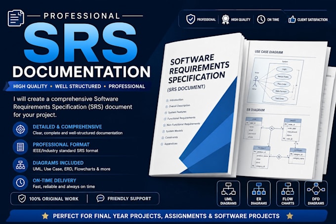The image size is (336, 224).
Task: Click the thumbs-up Client Satisfaction icon
Action: [292, 19]
